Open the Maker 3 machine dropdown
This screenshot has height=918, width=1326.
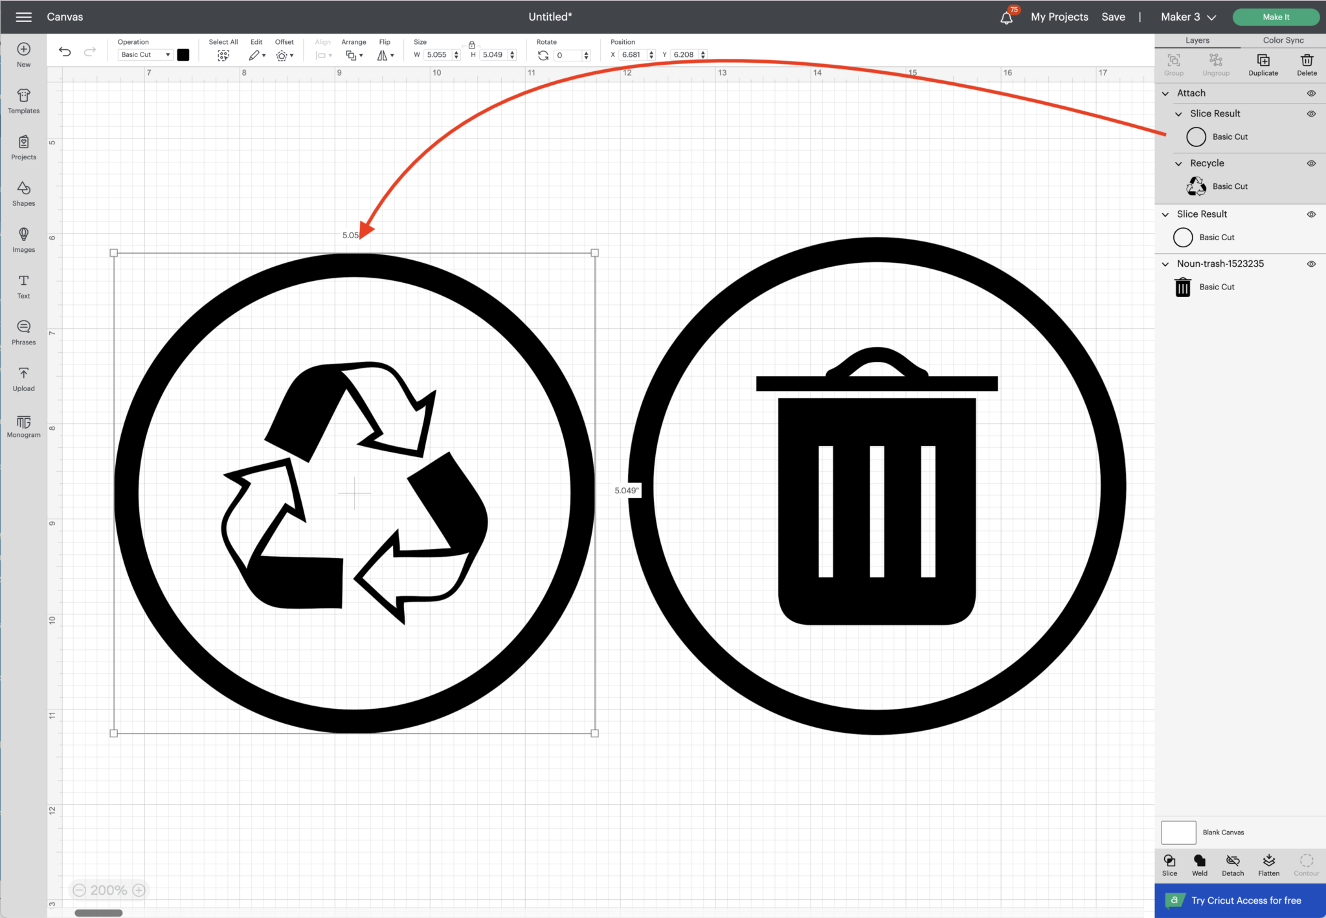click(x=1188, y=17)
